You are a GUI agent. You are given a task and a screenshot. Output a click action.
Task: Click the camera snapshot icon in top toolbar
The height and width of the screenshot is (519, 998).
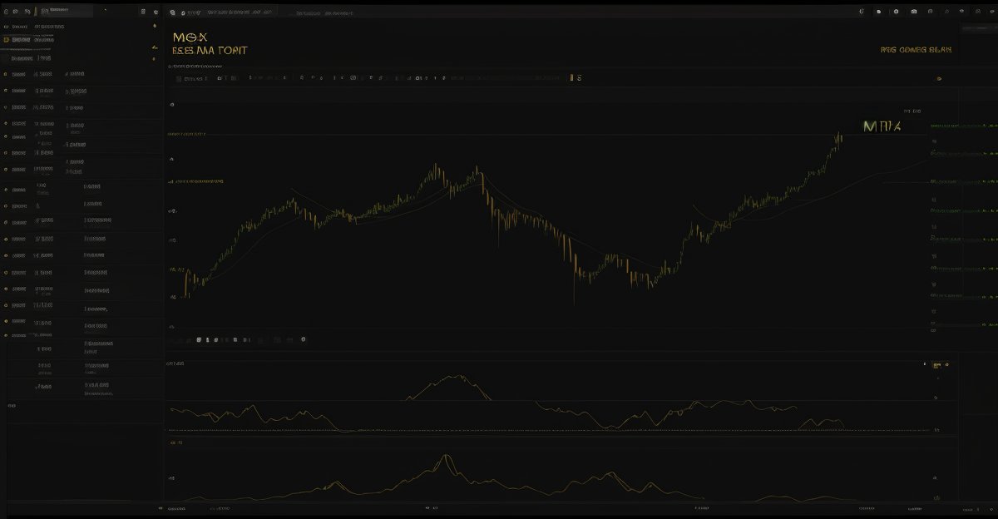point(914,12)
